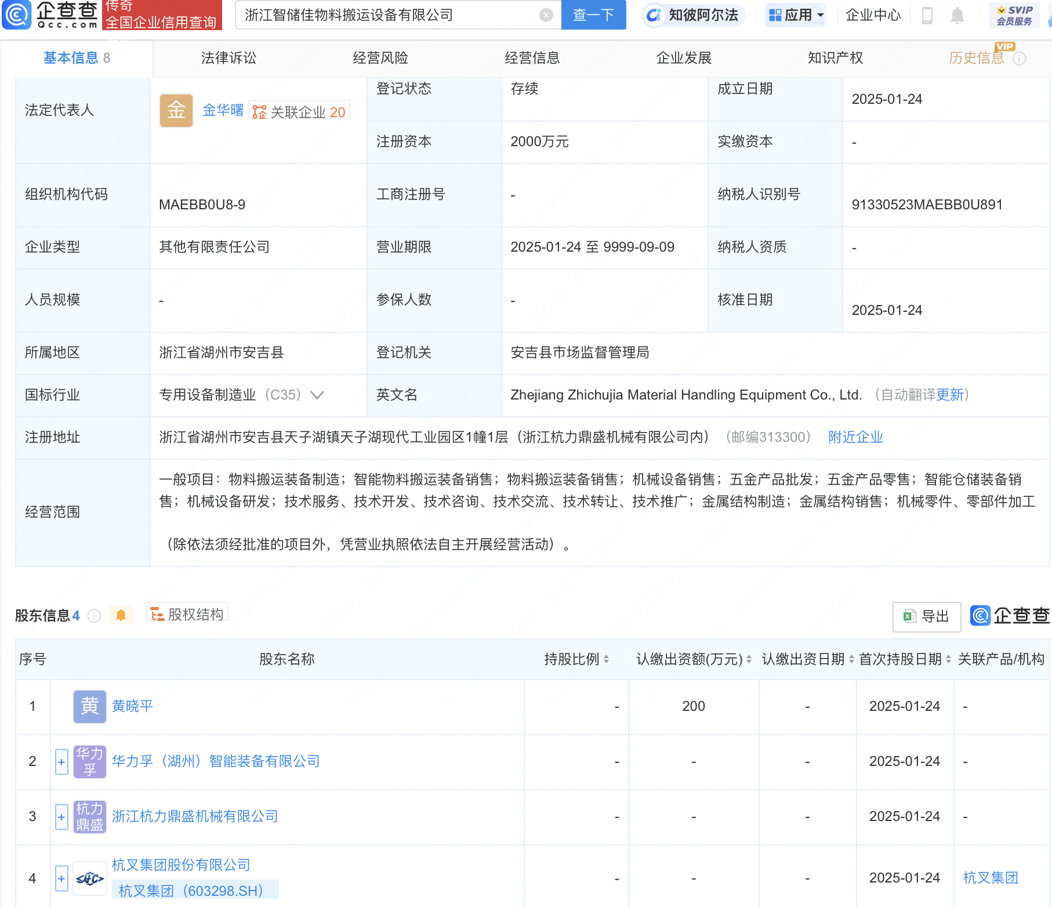
Task: Click 黄晓平 avatar badge
Action: [x=90, y=706]
